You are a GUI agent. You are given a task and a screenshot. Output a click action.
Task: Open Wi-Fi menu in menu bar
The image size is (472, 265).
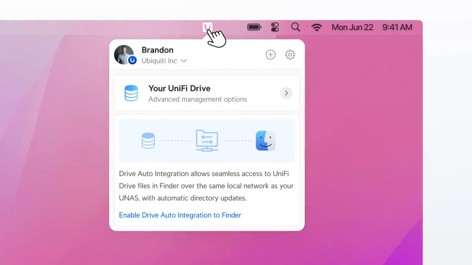(x=317, y=27)
